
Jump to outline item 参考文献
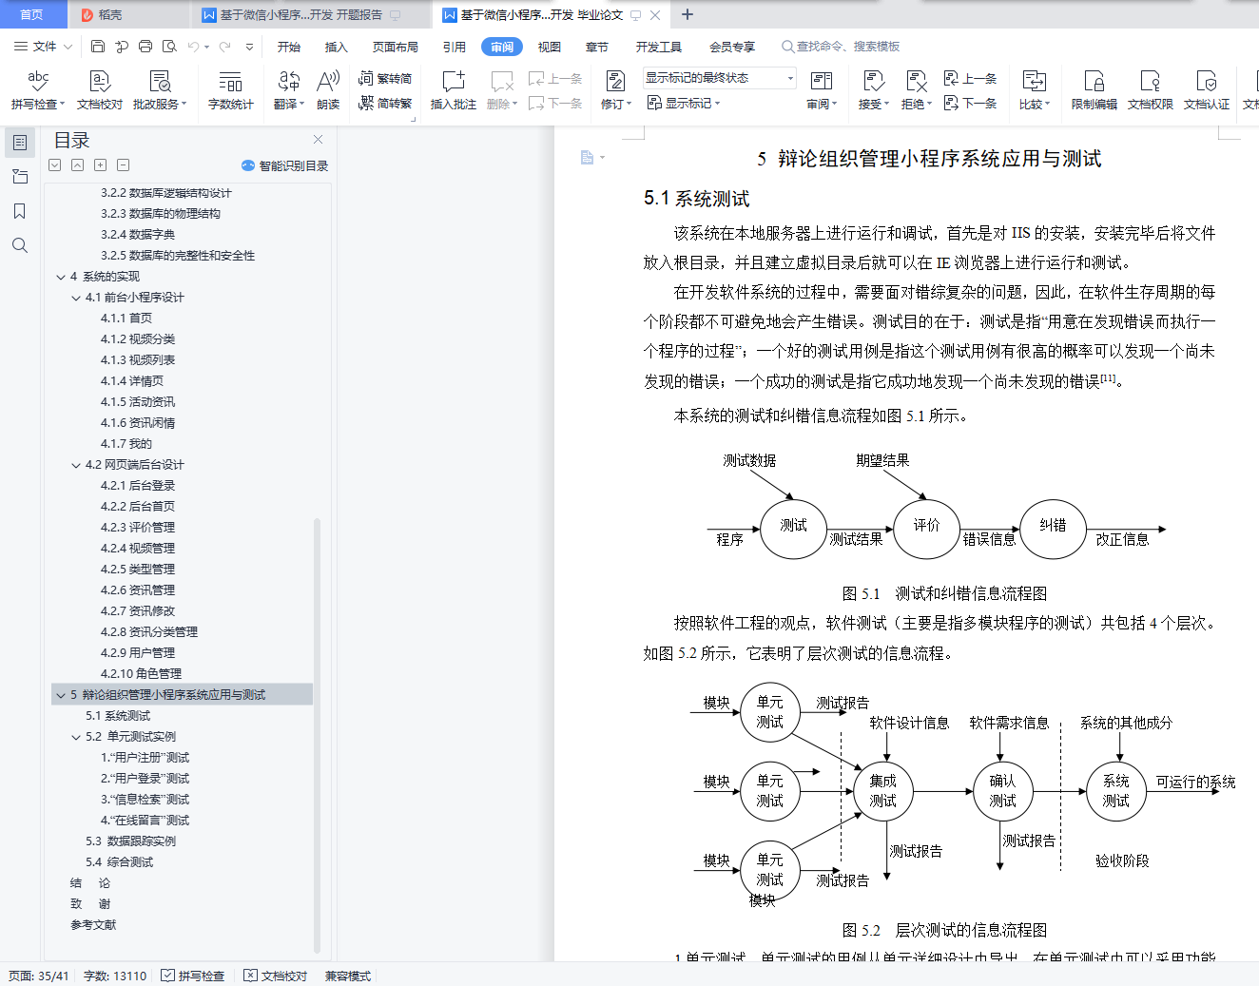point(93,925)
